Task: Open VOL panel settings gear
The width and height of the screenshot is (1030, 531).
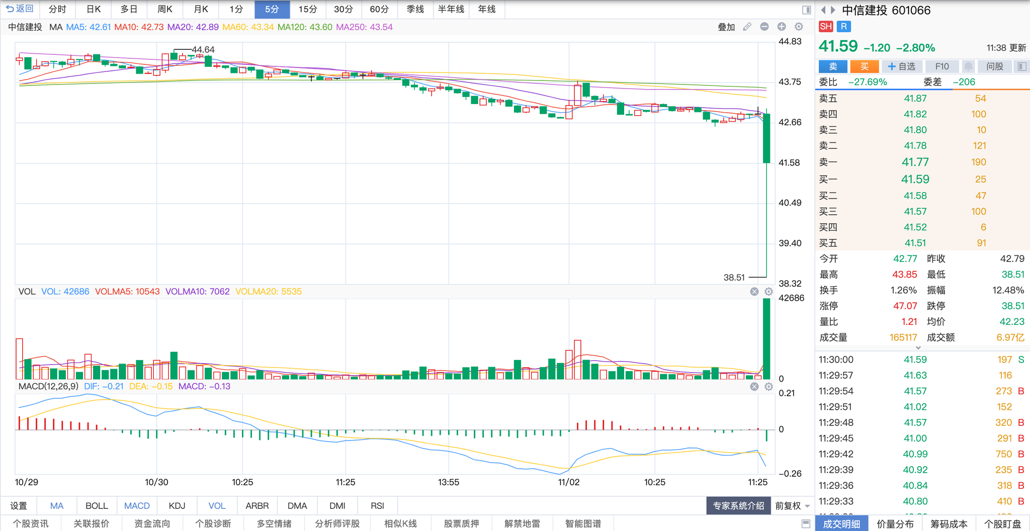Action: [768, 292]
